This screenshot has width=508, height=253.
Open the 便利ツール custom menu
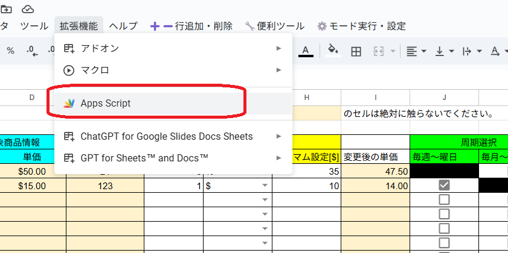pos(275,26)
